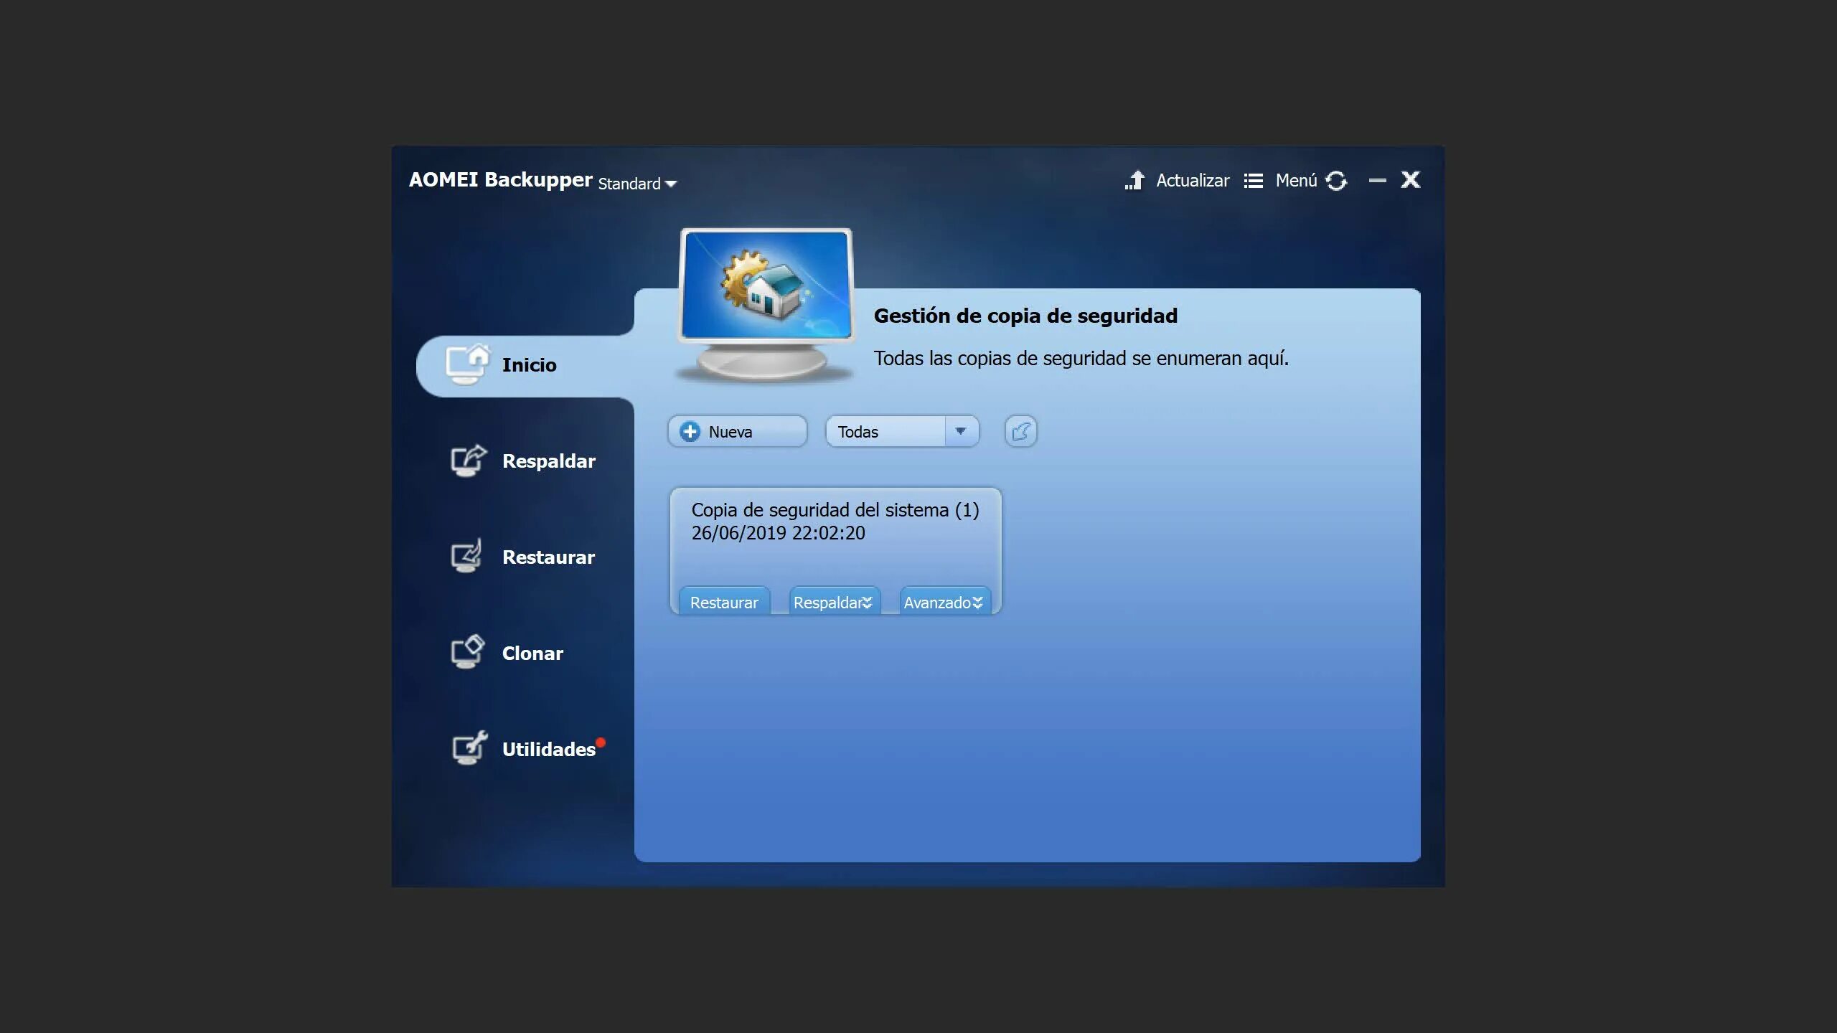Image resolution: width=1837 pixels, height=1033 pixels.
Task: Click the refresh circular arrows icon
Action: (x=1336, y=181)
